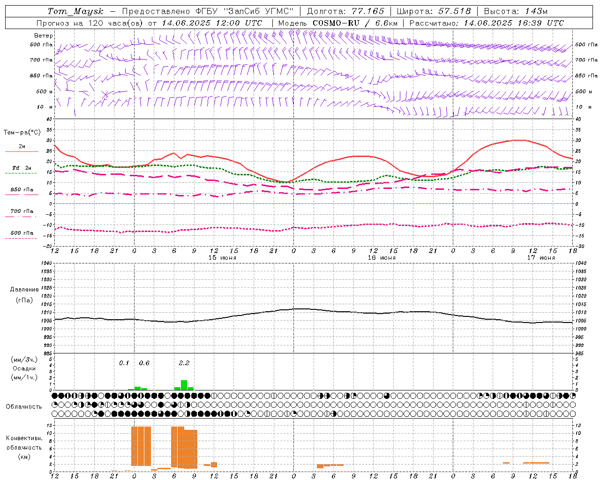Click the Td 2м dew point legend entry
600x480 pixels.
[22, 168]
